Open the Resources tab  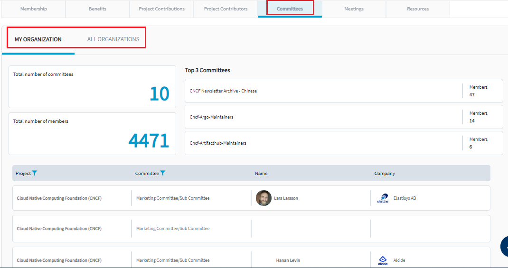coord(418,9)
